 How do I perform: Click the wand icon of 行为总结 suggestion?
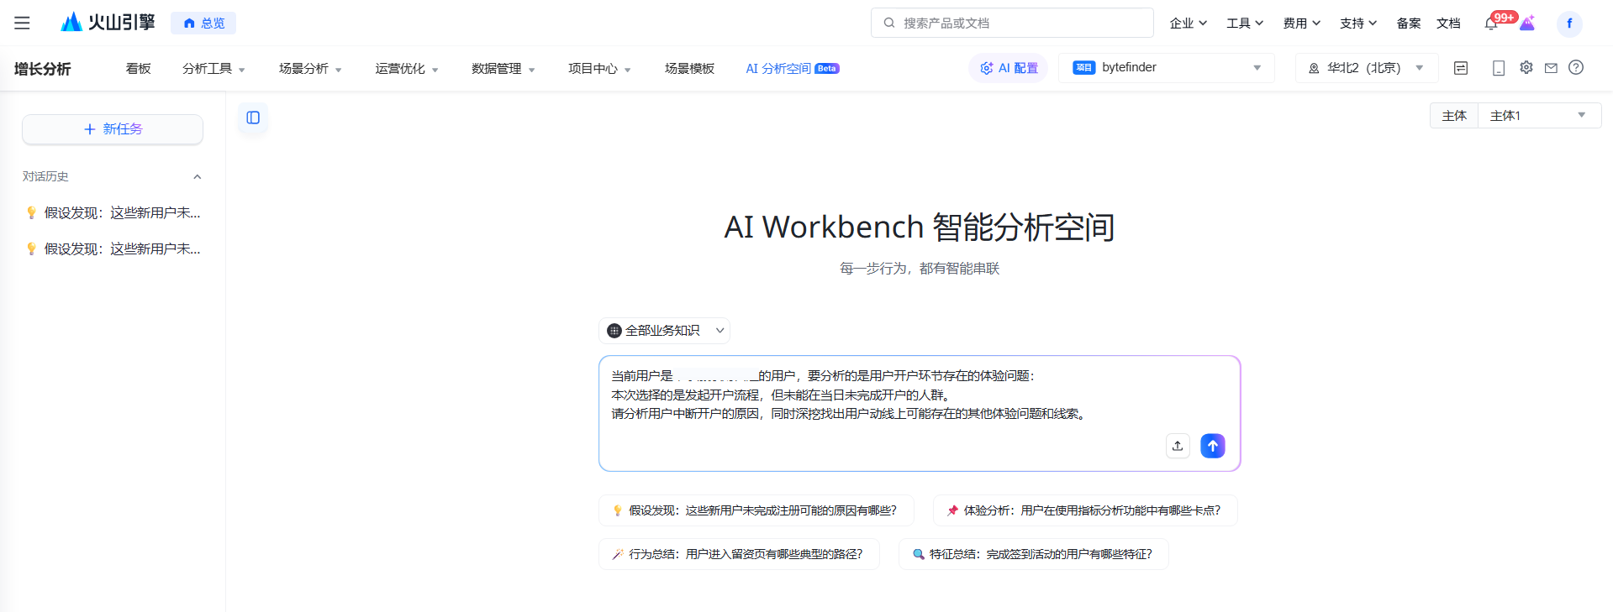point(618,554)
